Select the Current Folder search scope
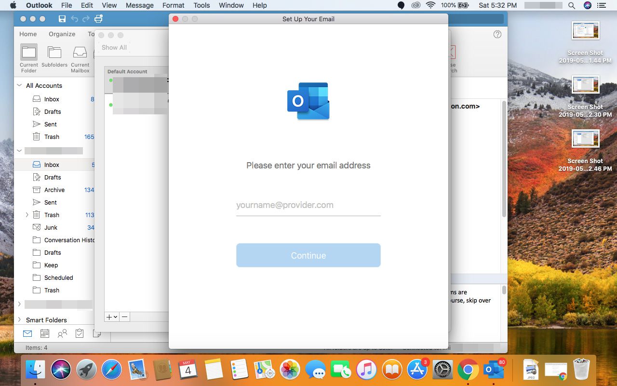 click(29, 58)
